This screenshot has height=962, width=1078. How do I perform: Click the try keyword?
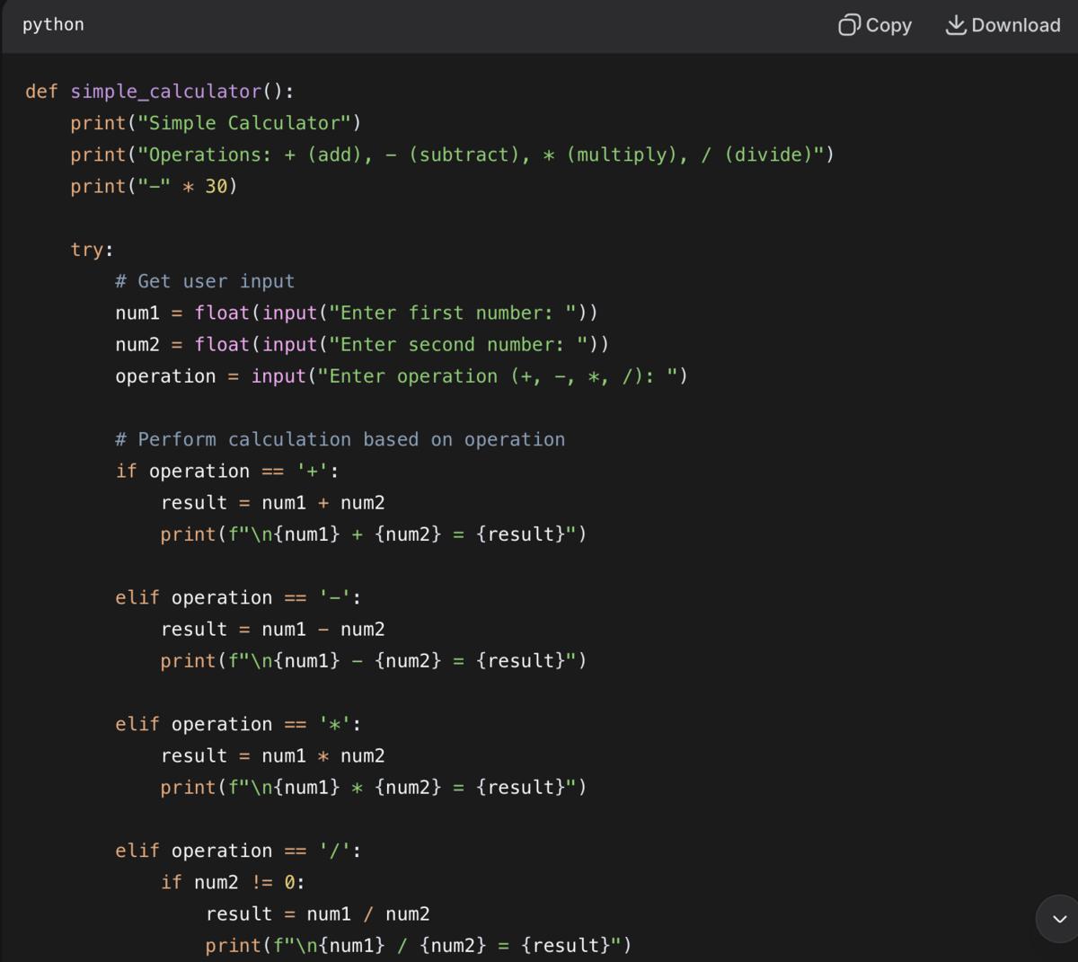[87, 250]
